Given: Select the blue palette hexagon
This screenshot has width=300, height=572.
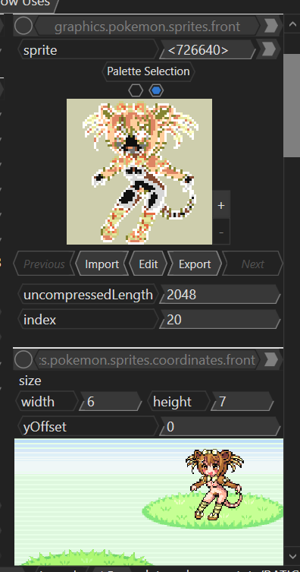Looking at the screenshot, I should pyautogui.click(x=156, y=90).
